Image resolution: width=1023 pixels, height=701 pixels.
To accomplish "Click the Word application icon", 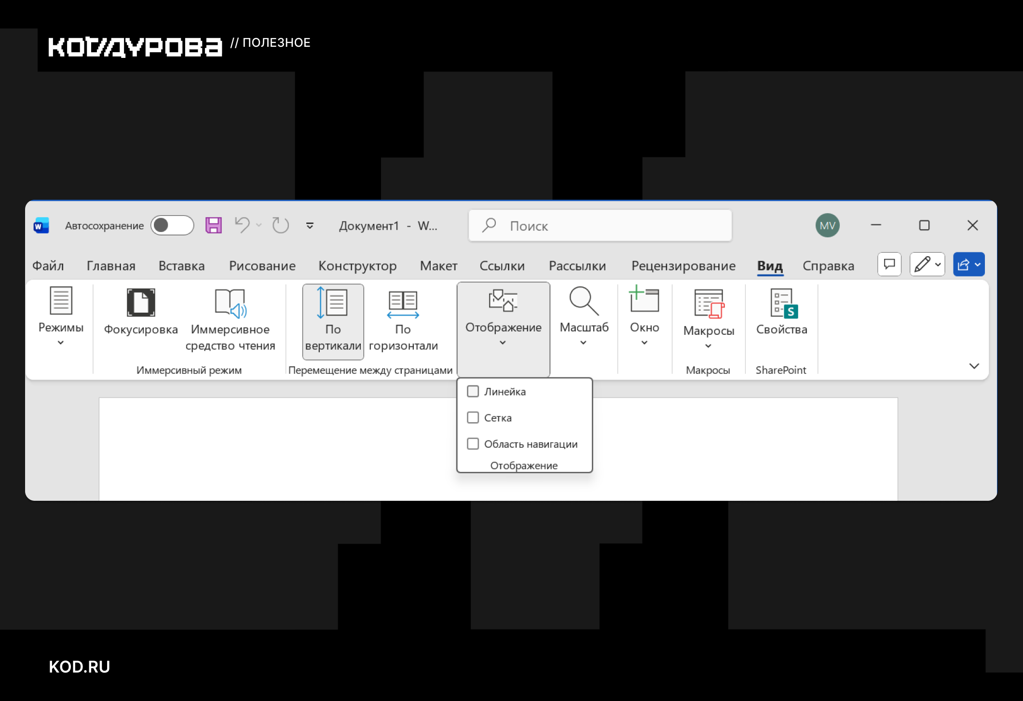I will click(41, 225).
